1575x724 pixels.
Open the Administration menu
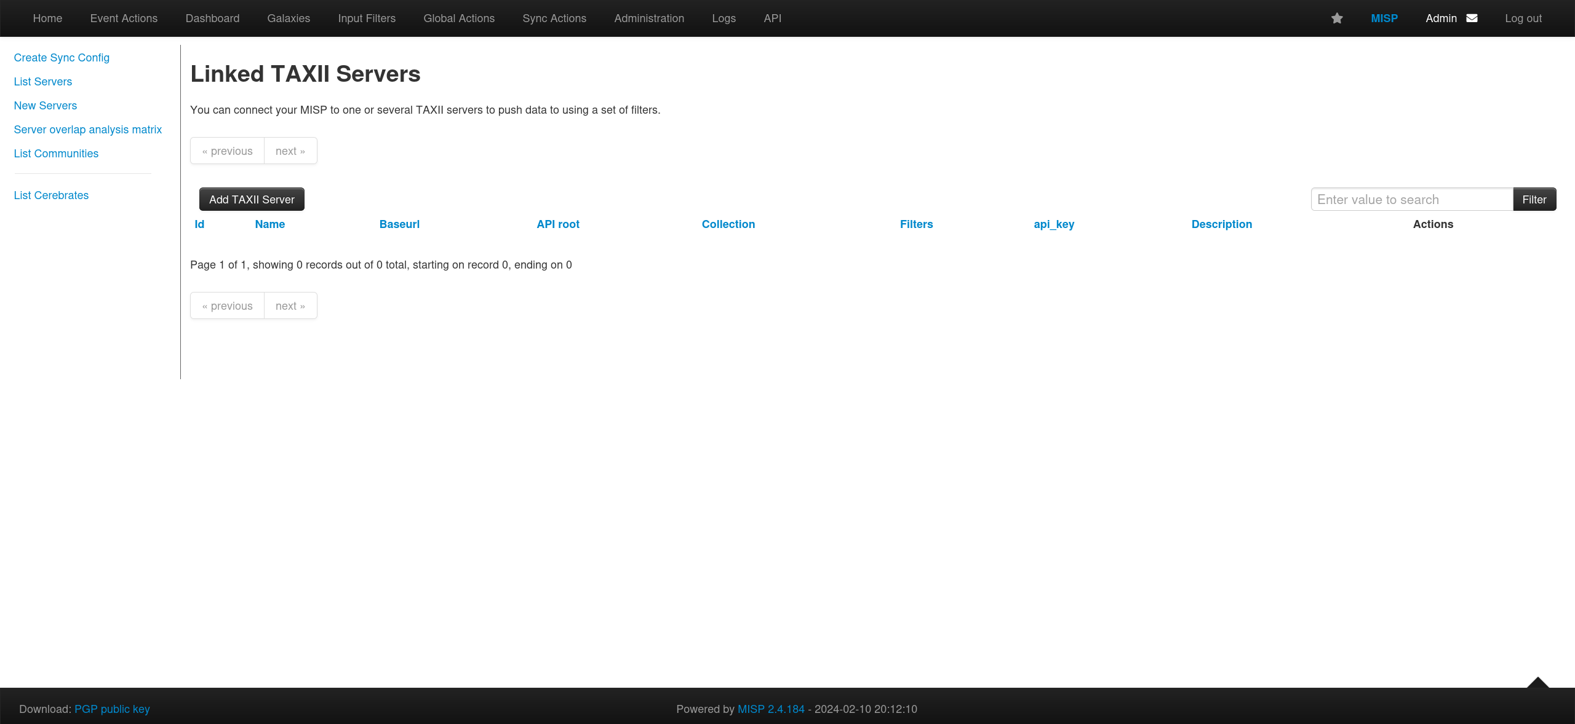coord(649,18)
